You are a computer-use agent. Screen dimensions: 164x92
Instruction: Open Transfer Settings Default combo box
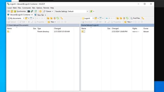[x=78, y=11]
